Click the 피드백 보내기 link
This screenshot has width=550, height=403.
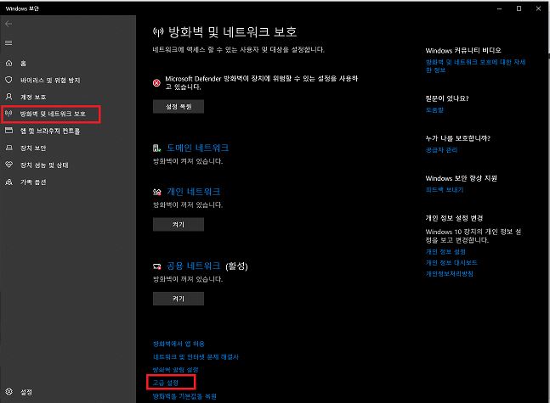pos(445,190)
